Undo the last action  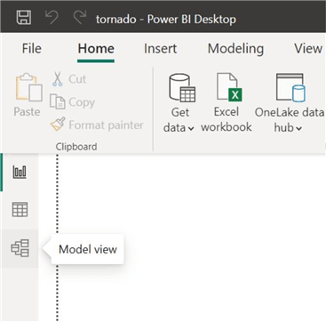[52, 18]
